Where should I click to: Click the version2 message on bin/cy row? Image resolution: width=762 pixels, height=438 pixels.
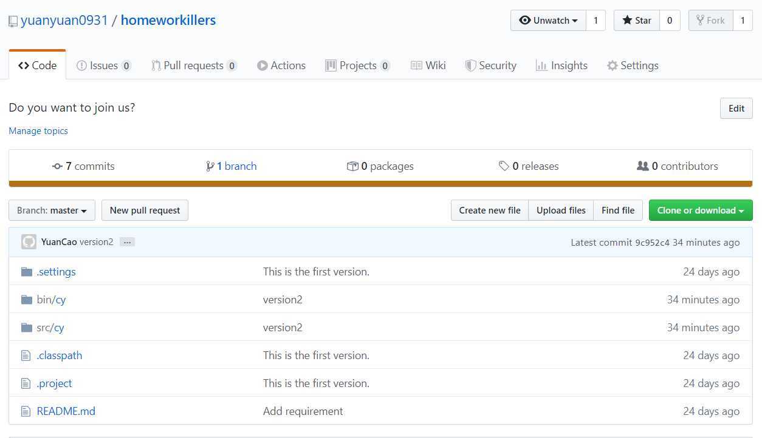283,300
